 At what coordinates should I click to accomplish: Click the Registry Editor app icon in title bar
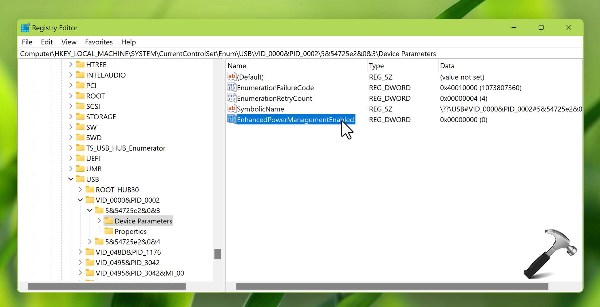coord(25,28)
